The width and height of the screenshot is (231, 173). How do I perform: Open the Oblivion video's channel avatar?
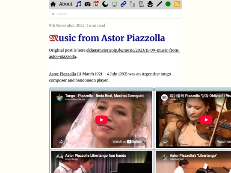(x=164, y=97)
